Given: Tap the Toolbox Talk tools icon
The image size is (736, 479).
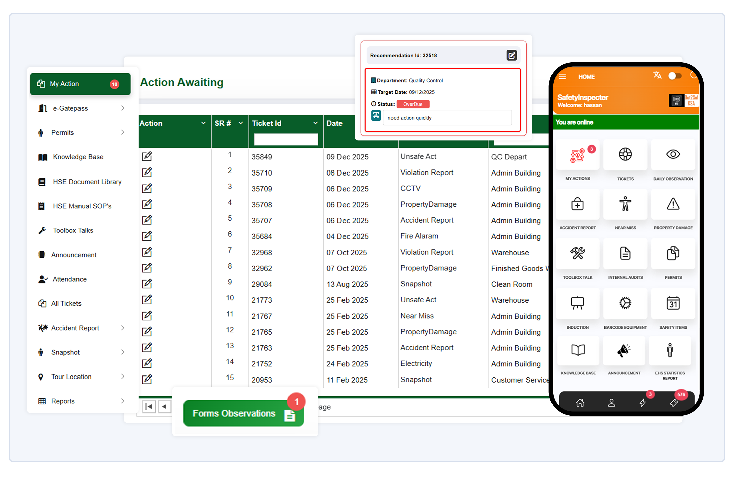Looking at the screenshot, I should point(577,253).
